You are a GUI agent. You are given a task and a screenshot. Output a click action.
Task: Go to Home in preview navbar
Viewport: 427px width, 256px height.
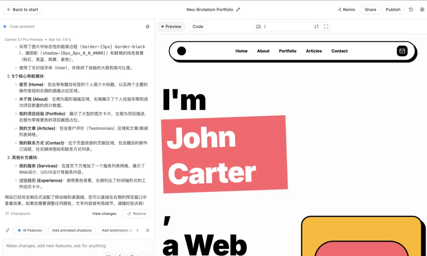242,51
